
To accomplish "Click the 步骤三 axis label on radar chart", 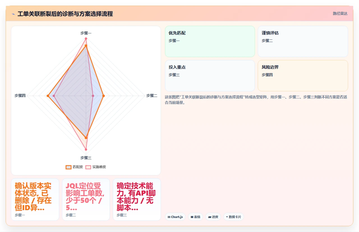I will pos(86,158).
